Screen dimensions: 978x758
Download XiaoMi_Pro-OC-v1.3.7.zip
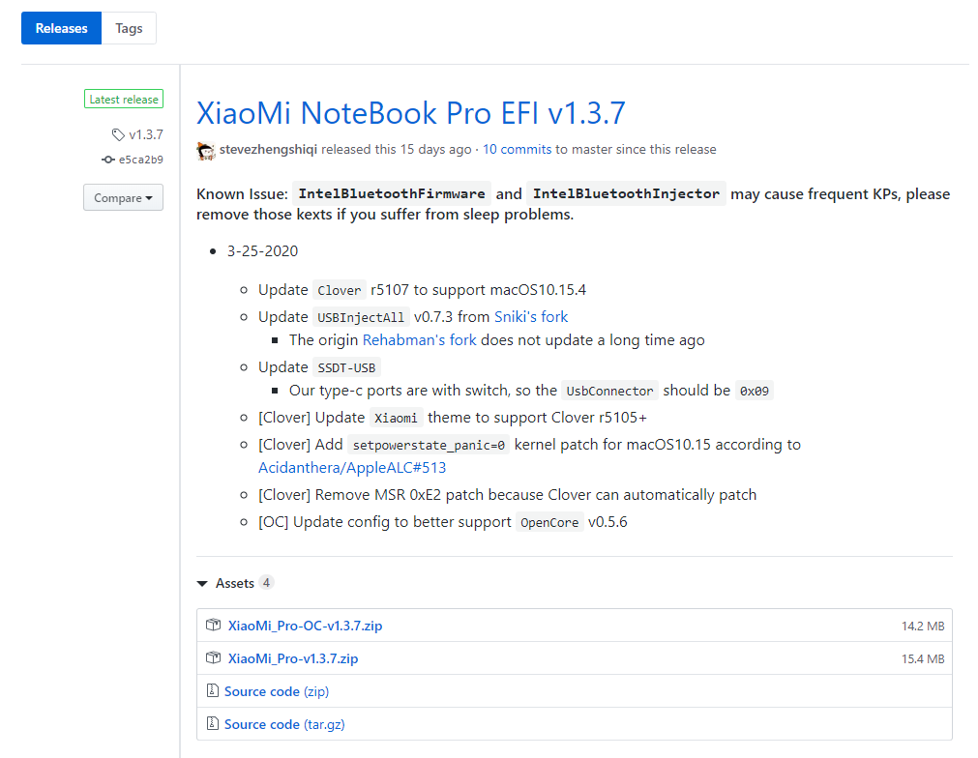click(305, 626)
